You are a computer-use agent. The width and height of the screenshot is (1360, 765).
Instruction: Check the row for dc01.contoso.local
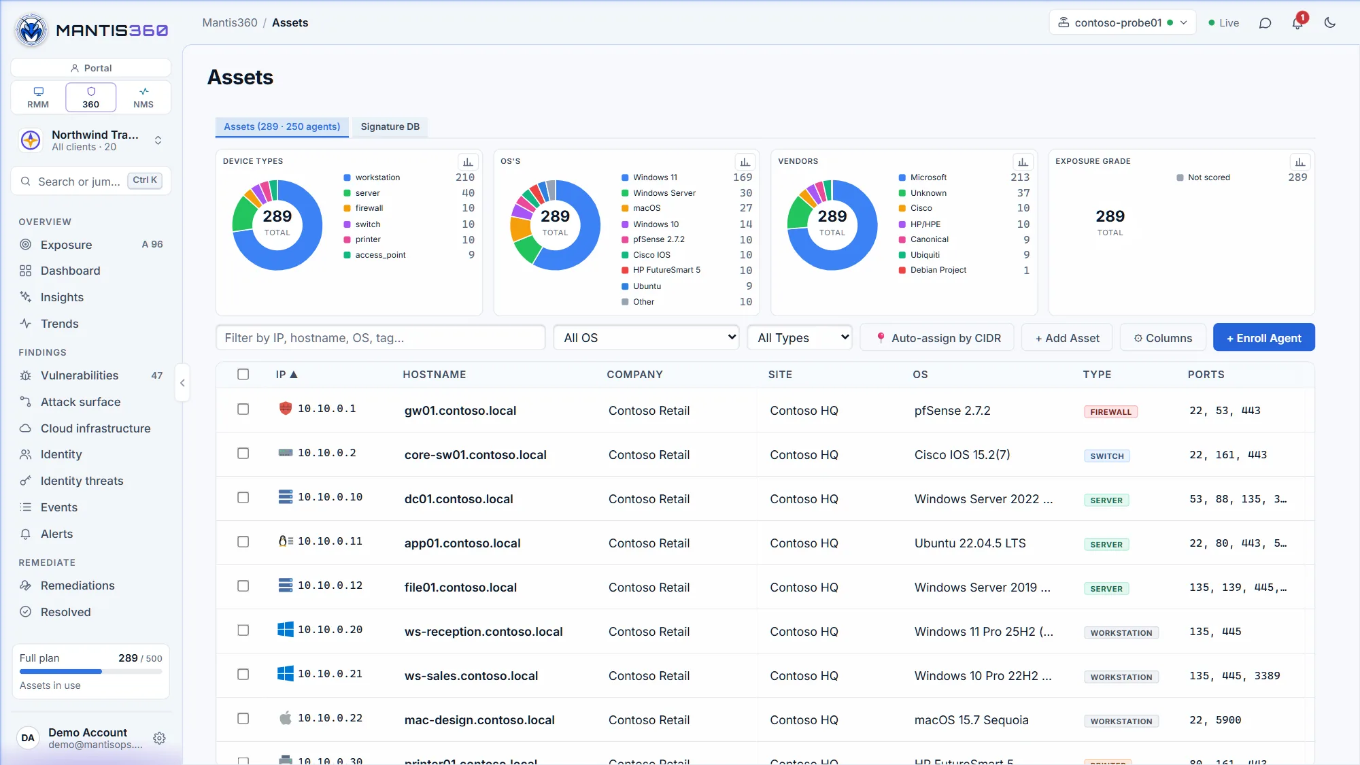[x=243, y=497]
